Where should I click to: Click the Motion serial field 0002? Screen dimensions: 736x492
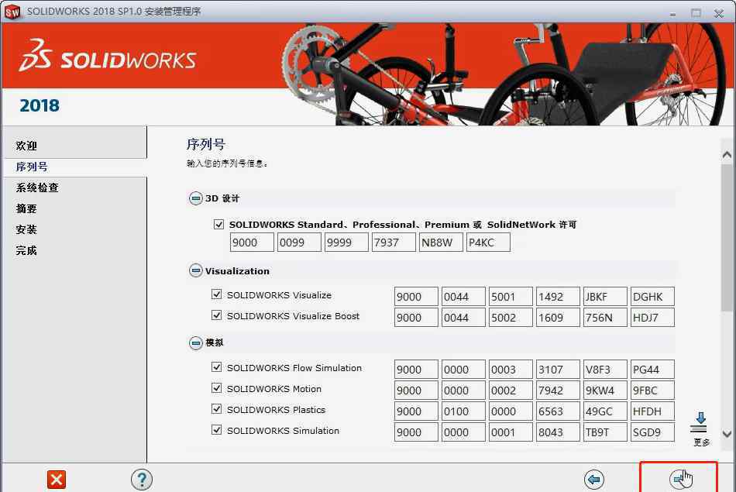511,391
